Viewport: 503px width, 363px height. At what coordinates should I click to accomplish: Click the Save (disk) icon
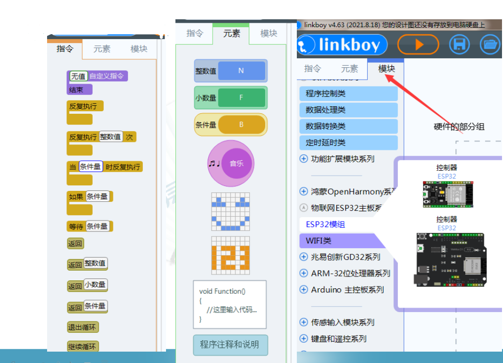(459, 44)
